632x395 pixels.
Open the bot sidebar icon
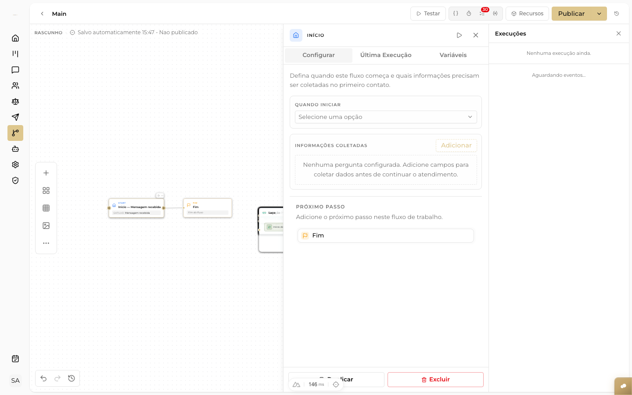click(x=15, y=149)
